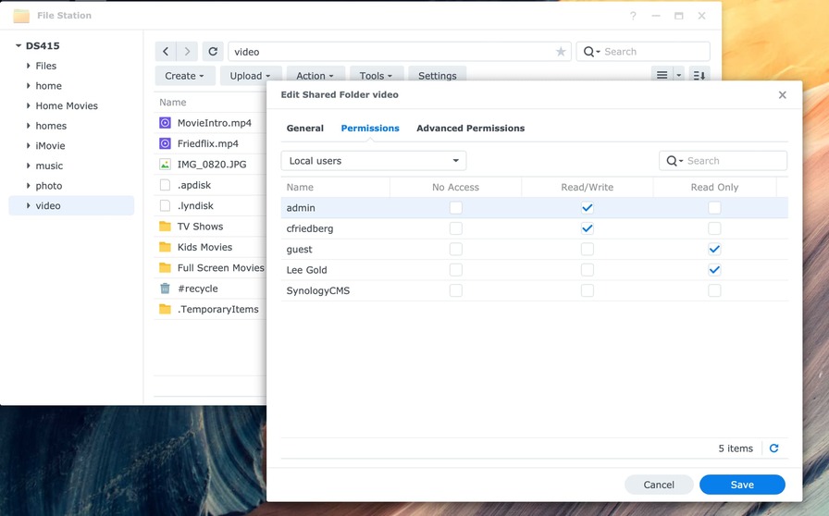Expand the Home Movies tree folder
Viewport: 829px width, 516px height.
(x=28, y=105)
